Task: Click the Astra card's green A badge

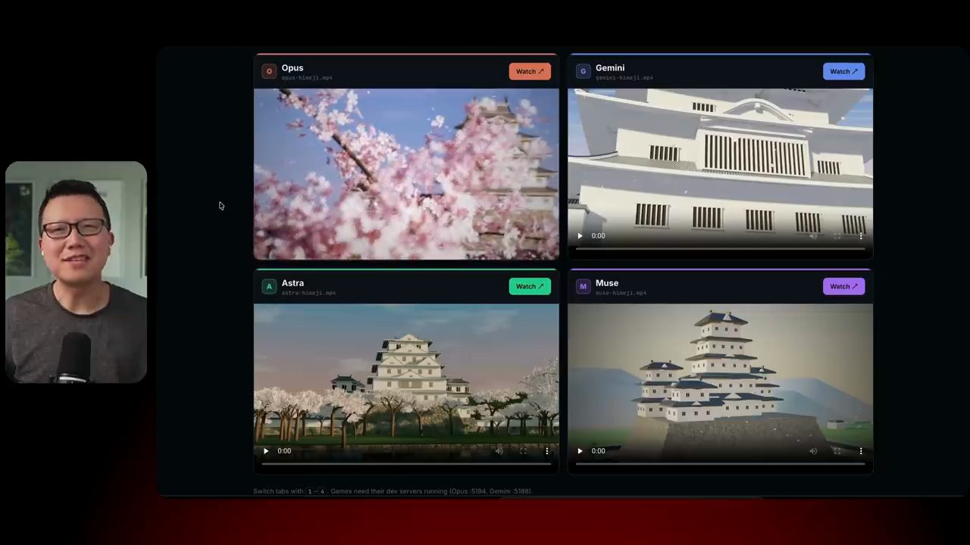Action: click(x=269, y=286)
